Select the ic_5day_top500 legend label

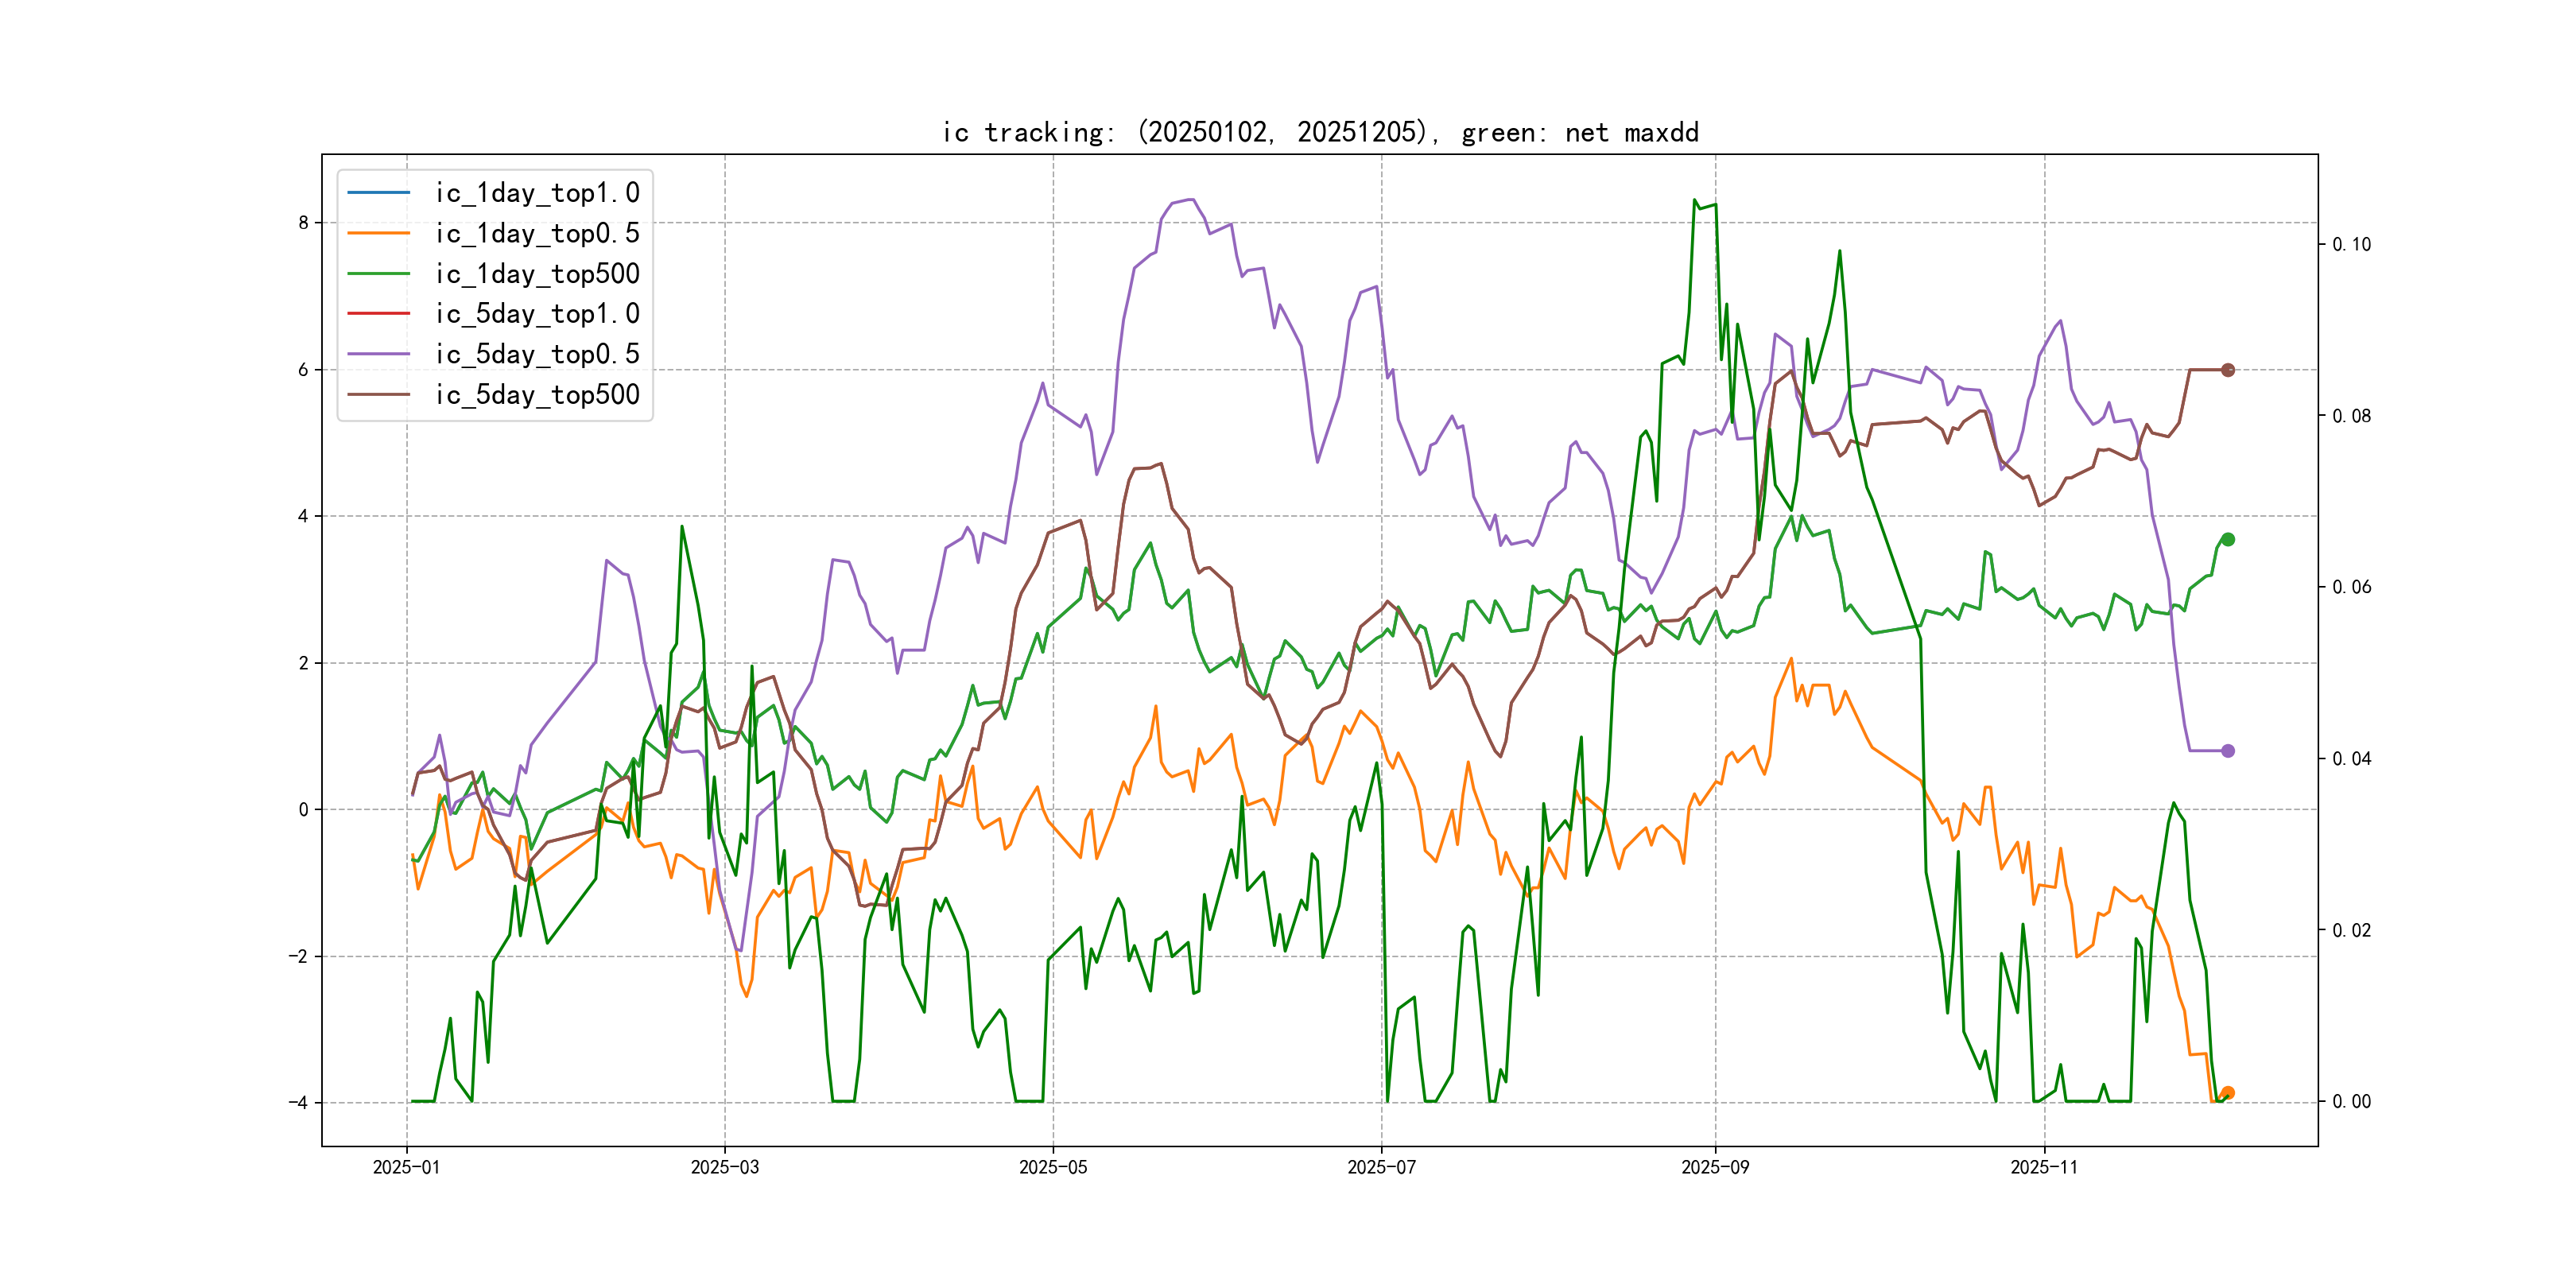(x=537, y=394)
